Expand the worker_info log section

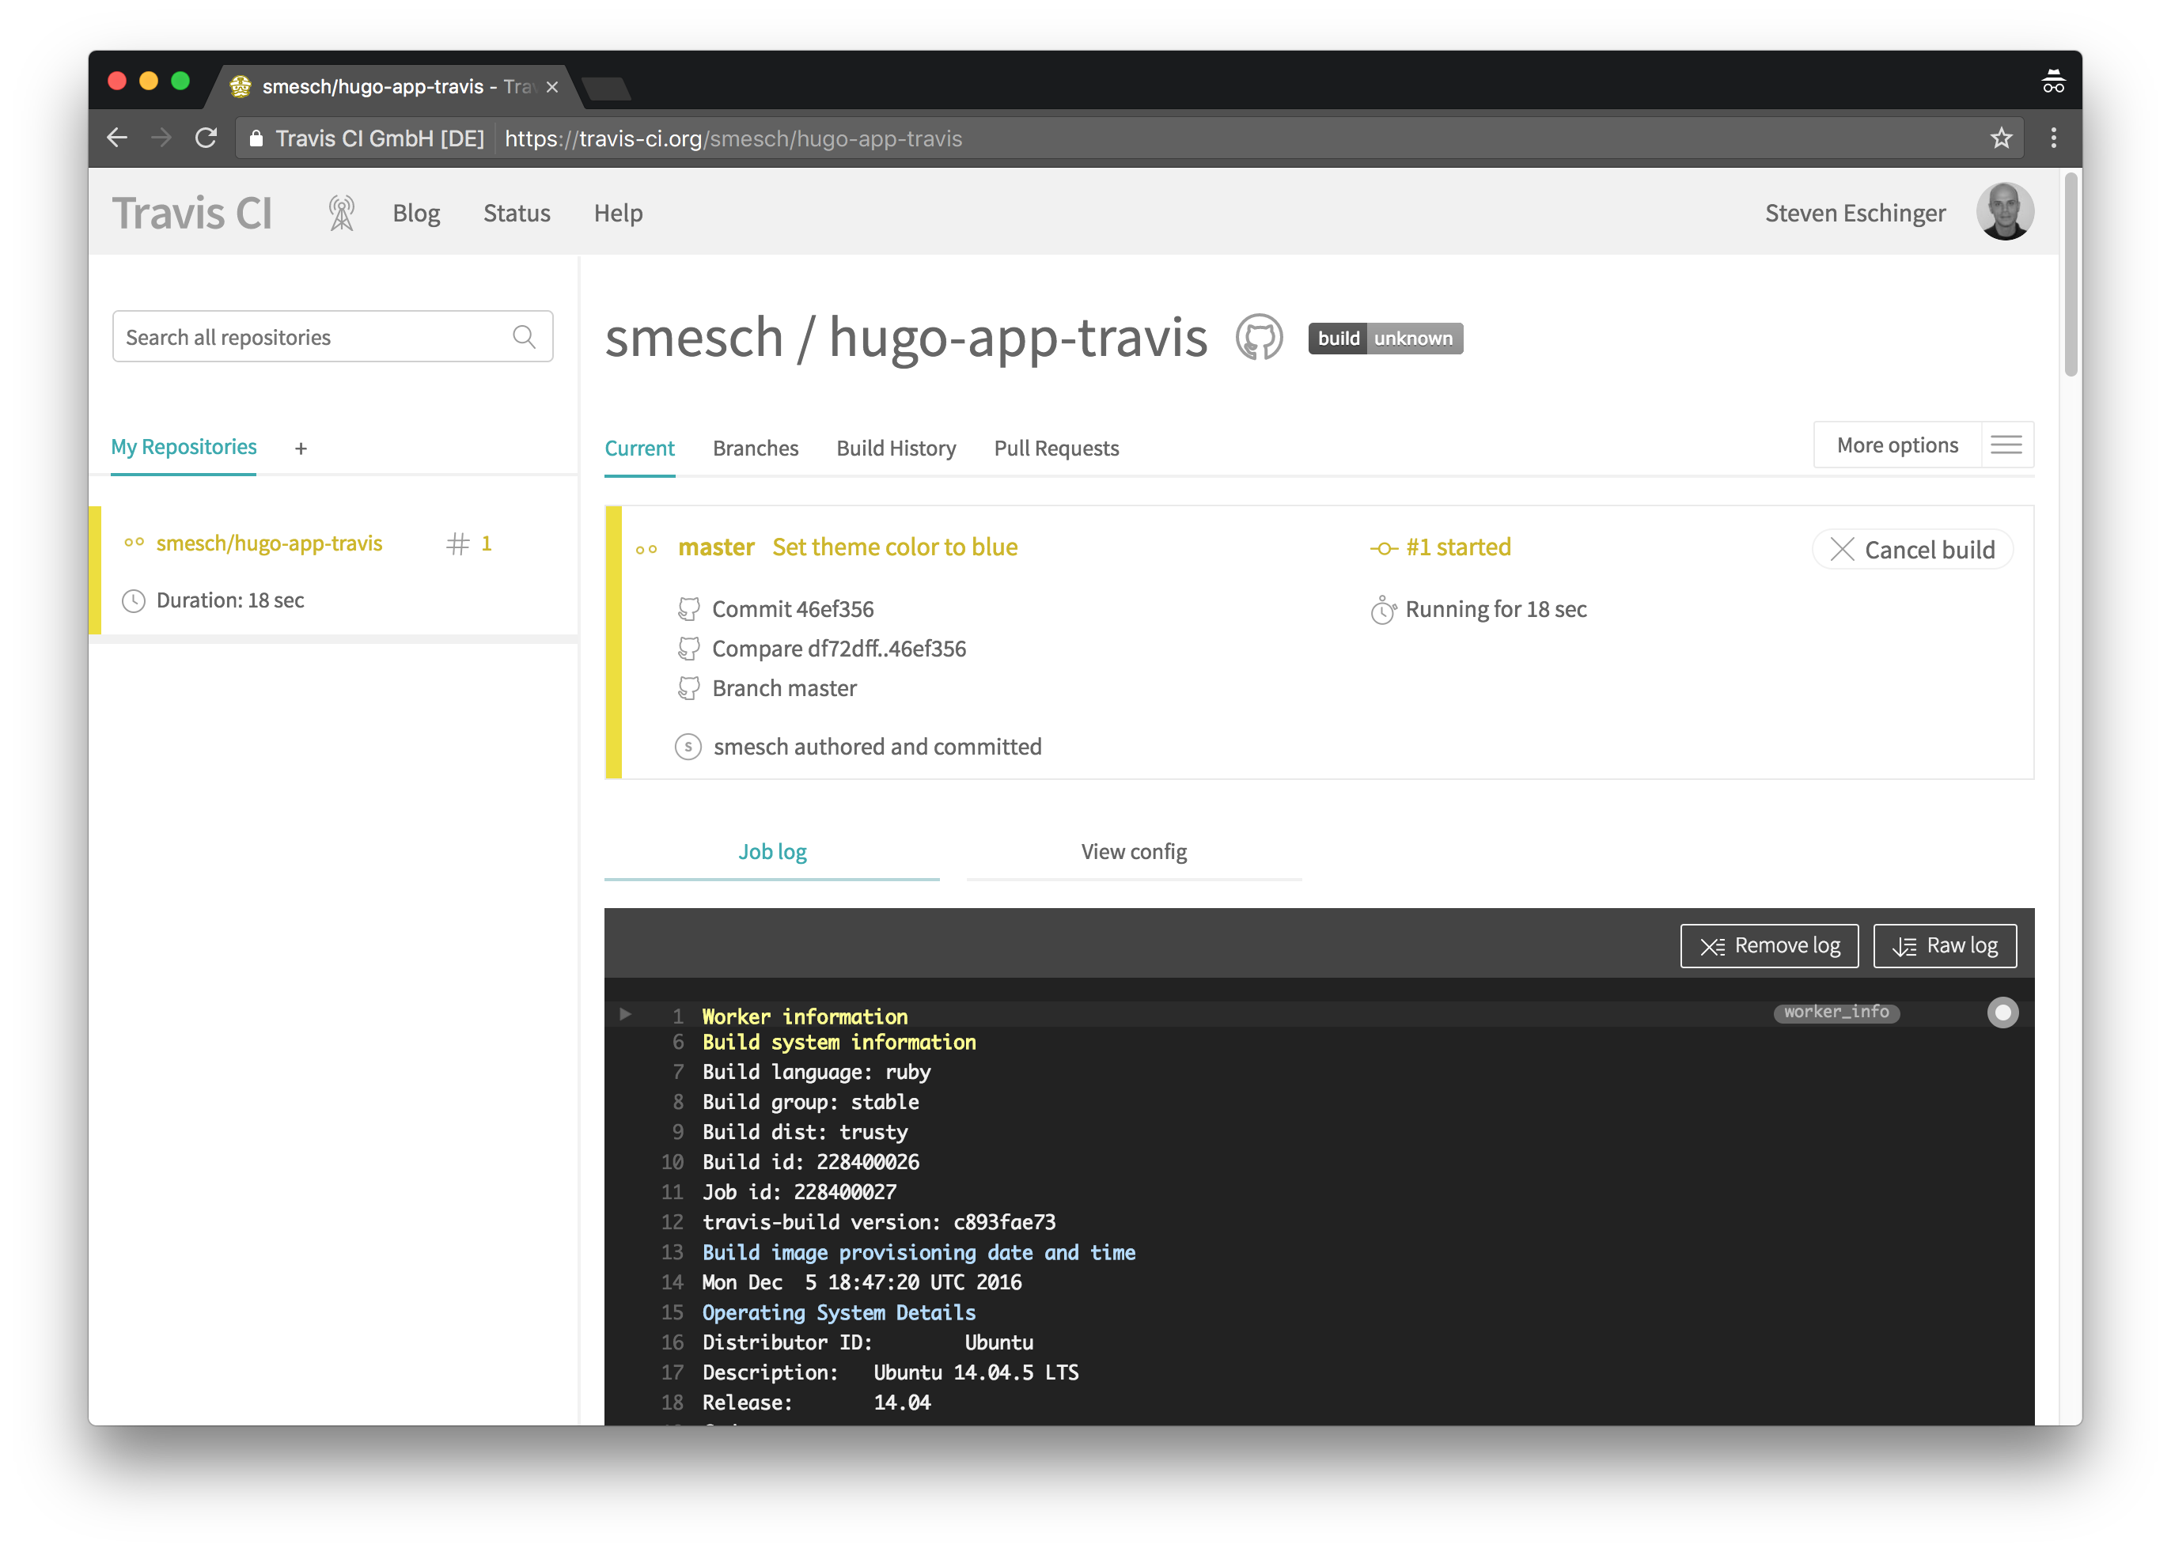[623, 1015]
